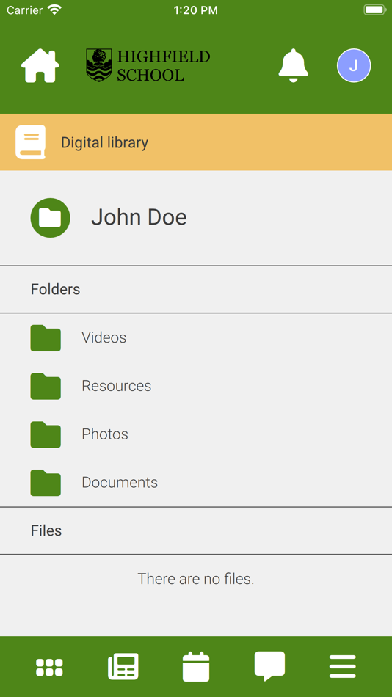Select the Digital library header label
This screenshot has height=697, width=392.
(x=104, y=142)
